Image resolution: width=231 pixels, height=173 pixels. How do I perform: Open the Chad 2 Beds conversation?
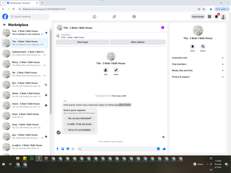coord(25,116)
